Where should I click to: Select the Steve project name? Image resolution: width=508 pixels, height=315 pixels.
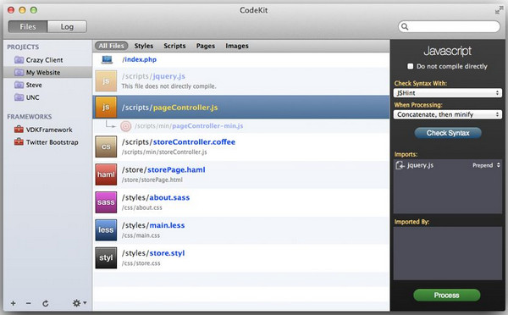coord(34,85)
